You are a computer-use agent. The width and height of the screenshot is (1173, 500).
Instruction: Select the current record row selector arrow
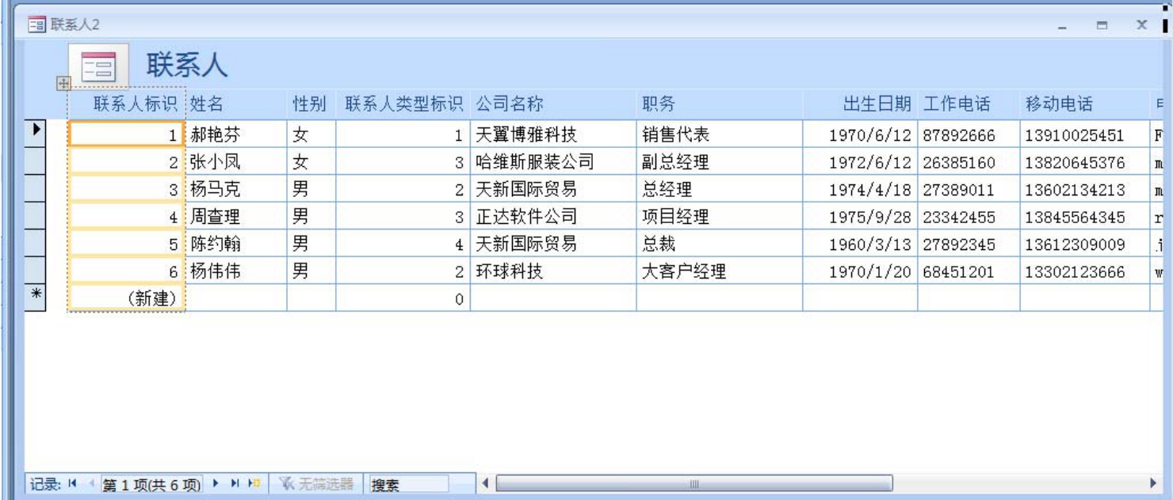[x=36, y=134]
